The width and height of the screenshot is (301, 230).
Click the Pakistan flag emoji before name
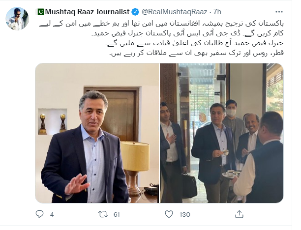pos(41,12)
